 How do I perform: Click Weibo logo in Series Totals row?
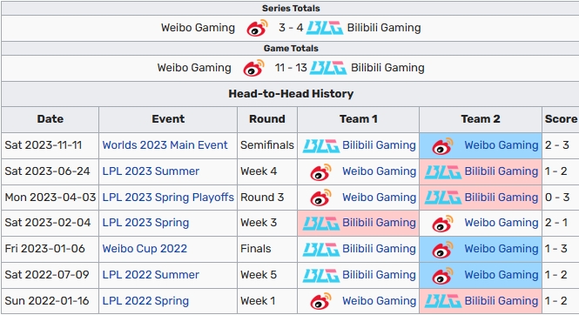tap(257, 28)
